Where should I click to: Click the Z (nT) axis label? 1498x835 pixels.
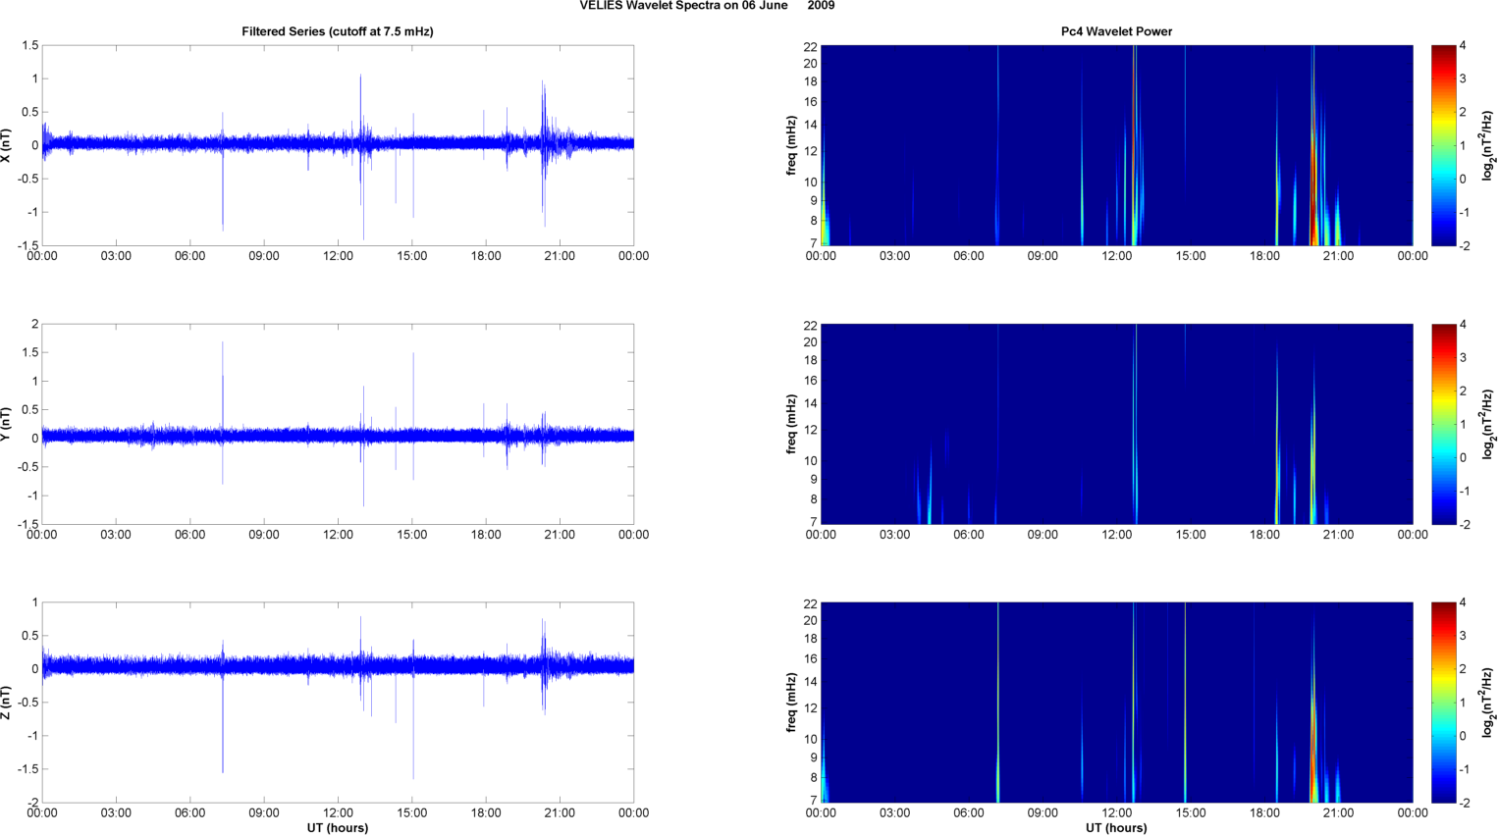(x=7, y=703)
